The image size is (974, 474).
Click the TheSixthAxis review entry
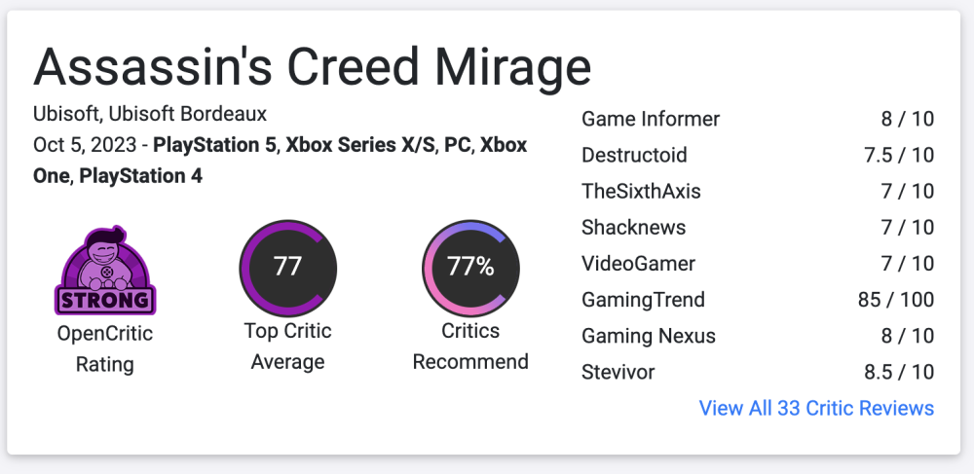coord(641,192)
